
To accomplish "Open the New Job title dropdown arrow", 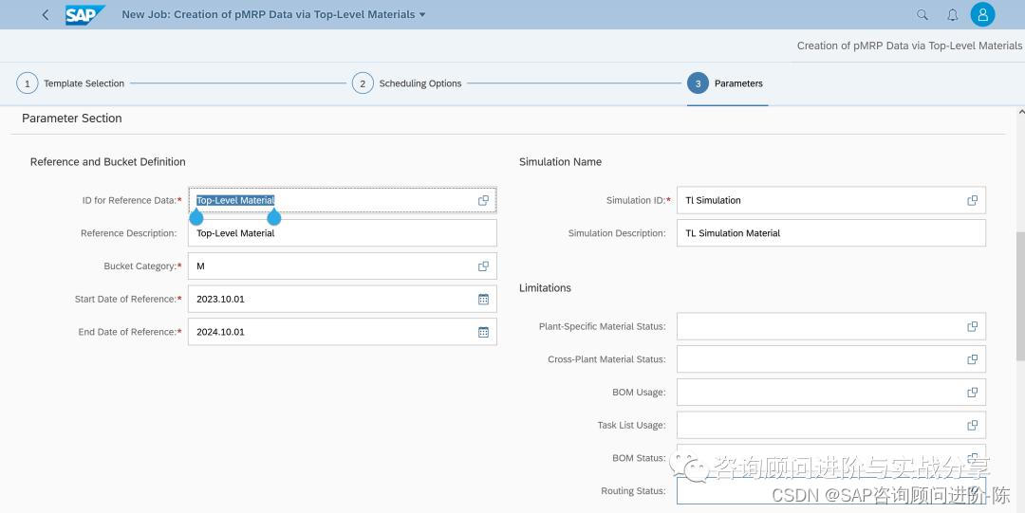I will tap(422, 14).
